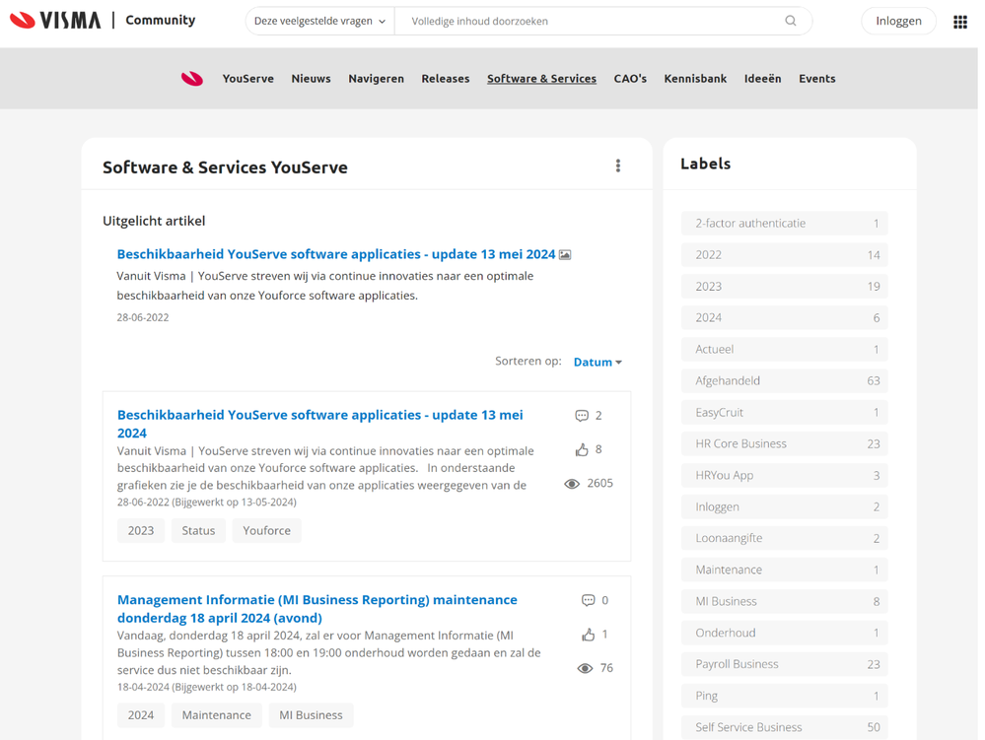Like the Management Informatie maintenance article

coord(588,635)
